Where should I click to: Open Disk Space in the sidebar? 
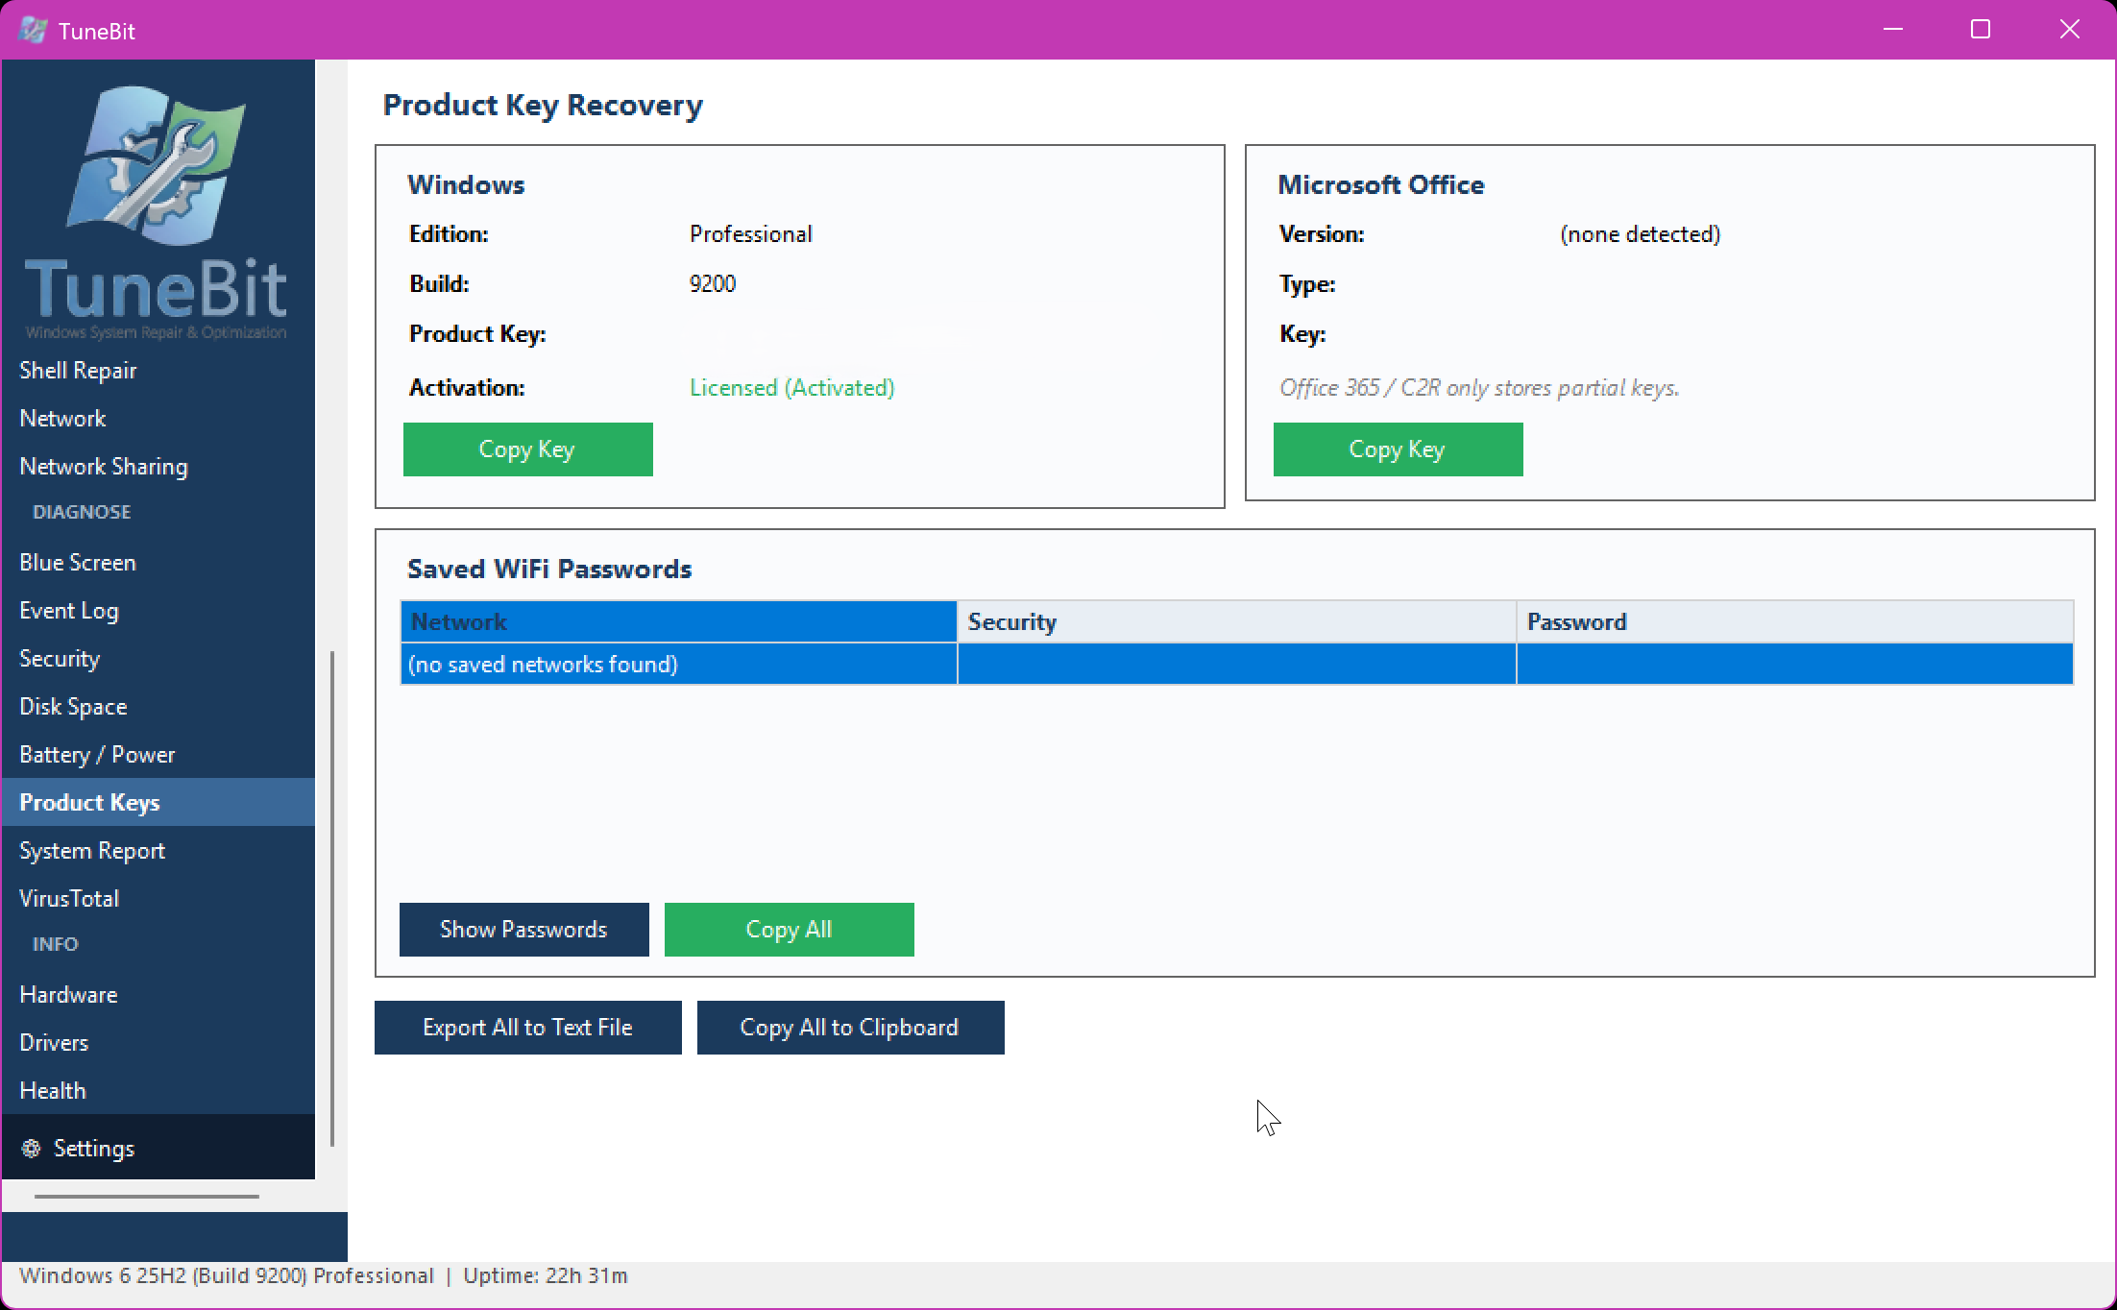point(158,707)
